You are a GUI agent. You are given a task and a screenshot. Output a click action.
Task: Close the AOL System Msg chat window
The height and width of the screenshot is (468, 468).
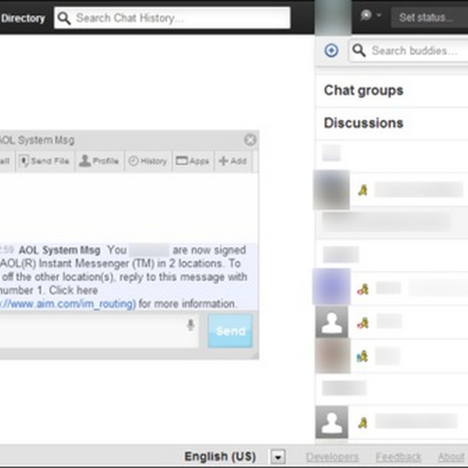[x=250, y=140]
